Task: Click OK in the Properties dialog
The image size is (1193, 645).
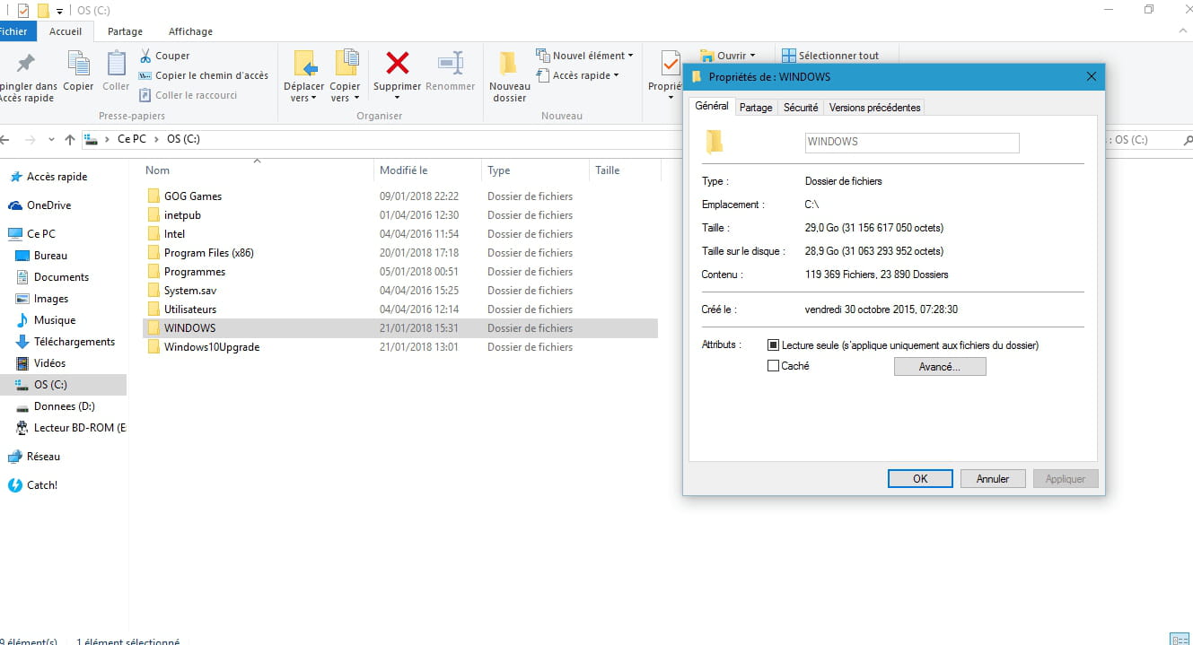Action: [920, 479]
